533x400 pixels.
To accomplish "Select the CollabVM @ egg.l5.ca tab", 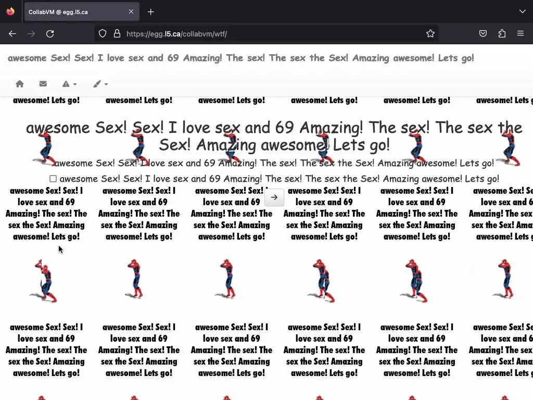I will click(82, 12).
